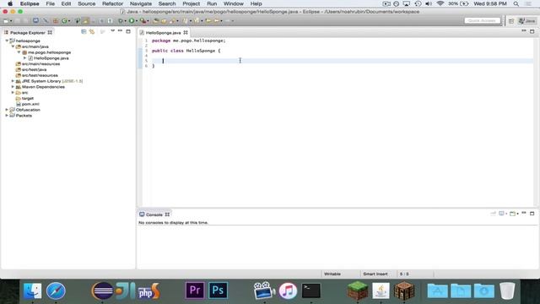Click the Run External Tools toolbox icon
The width and height of the screenshot is (540, 304).
[143, 21]
